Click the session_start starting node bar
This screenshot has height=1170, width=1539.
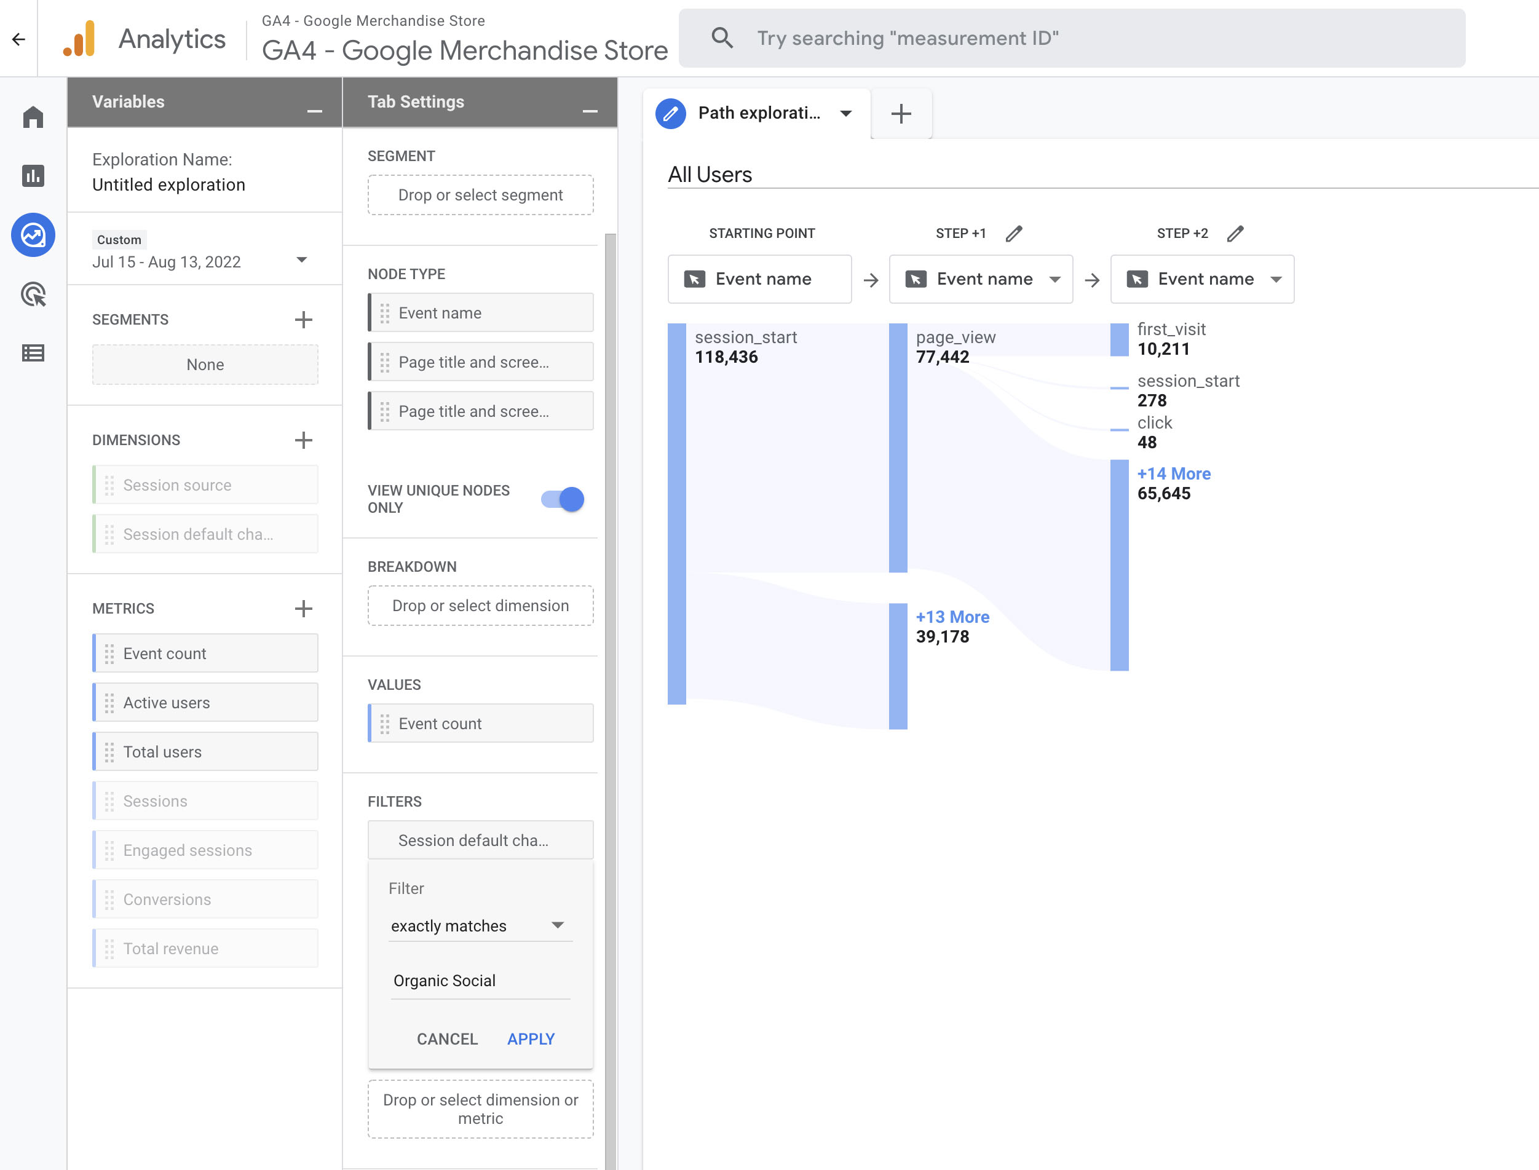(x=677, y=513)
